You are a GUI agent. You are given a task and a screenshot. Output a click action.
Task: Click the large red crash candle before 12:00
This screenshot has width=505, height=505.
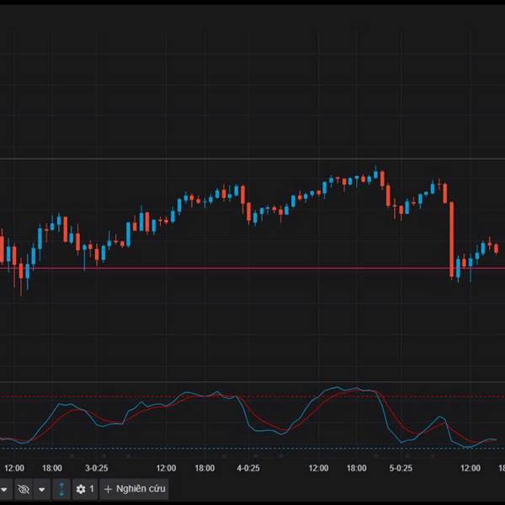click(451, 240)
